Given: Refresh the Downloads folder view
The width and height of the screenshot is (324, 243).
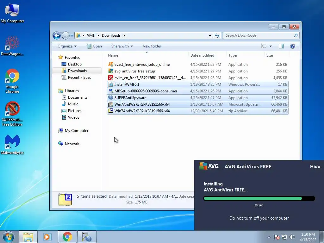Looking at the screenshot, I should coord(217,35).
